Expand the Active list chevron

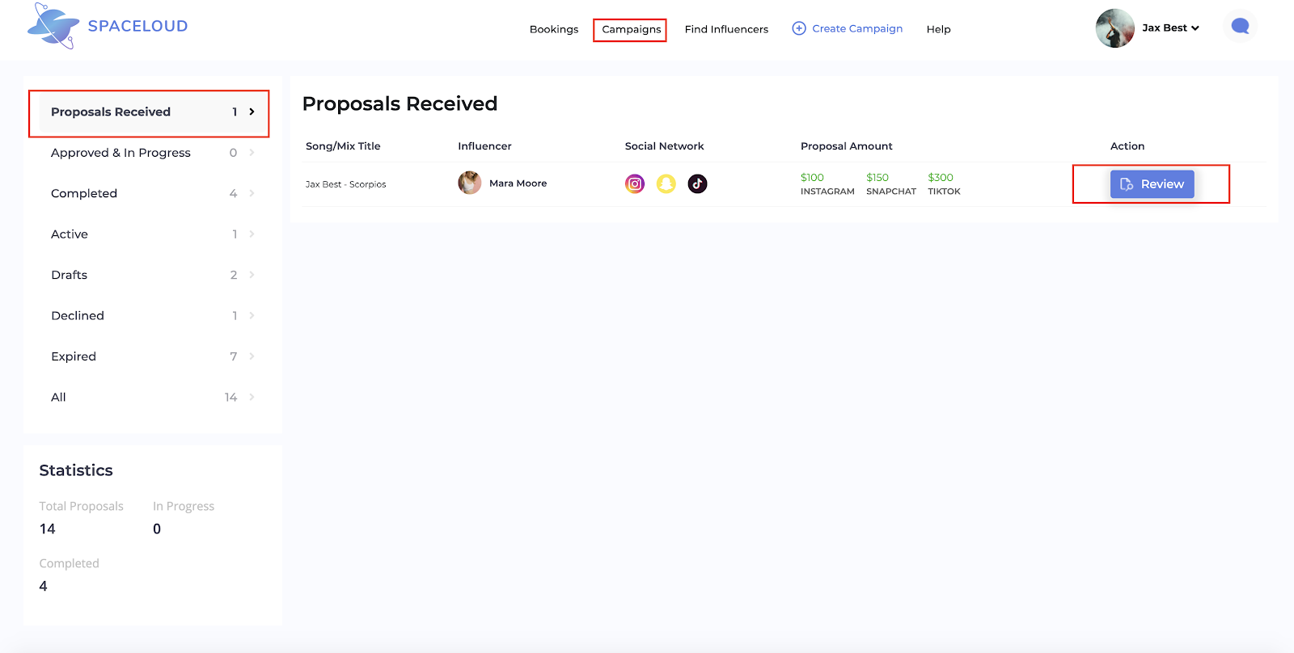pyautogui.click(x=252, y=234)
